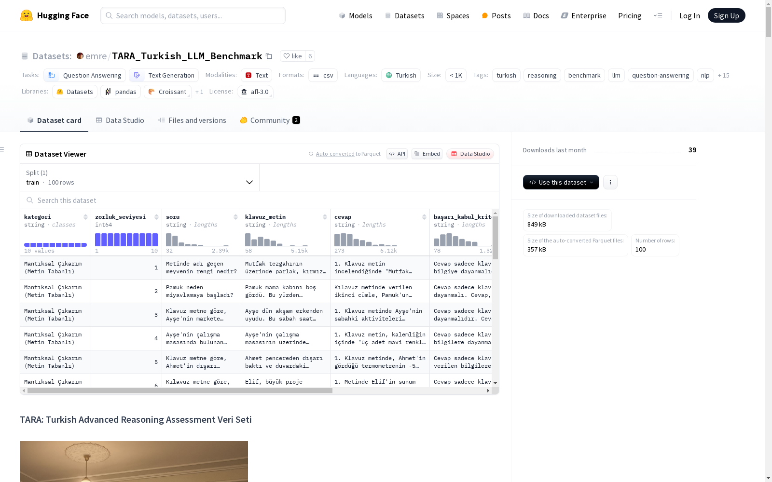Viewport: 772px width, 482px height.
Task: Copy dataset name with the copy icon
Action: pyautogui.click(x=269, y=56)
